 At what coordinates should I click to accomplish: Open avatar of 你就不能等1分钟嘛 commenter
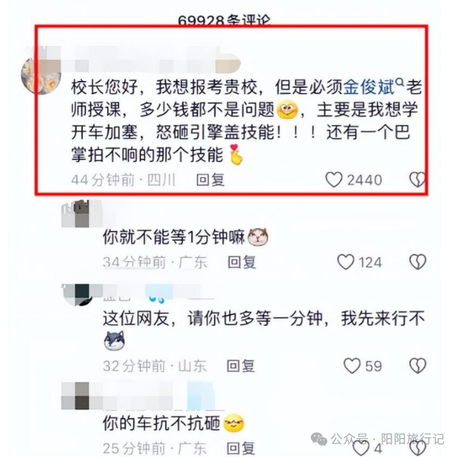75,214
